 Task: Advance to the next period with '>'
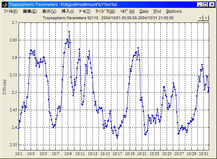[x=206, y=18]
